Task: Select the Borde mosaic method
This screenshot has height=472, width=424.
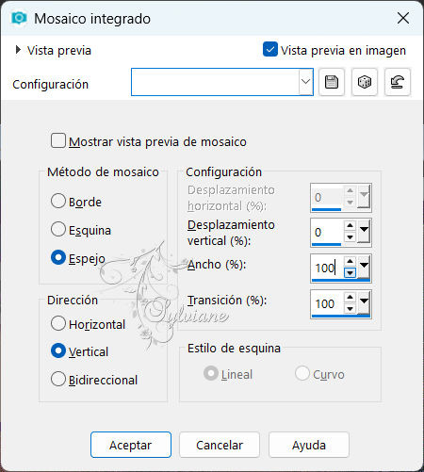Action: [58, 201]
